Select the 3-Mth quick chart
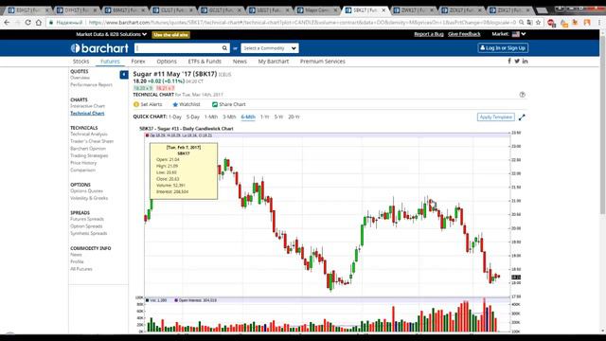The image size is (606, 341). (x=229, y=117)
